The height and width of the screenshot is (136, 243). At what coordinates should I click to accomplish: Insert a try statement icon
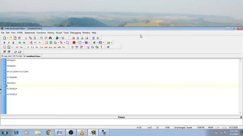click(64, 47)
